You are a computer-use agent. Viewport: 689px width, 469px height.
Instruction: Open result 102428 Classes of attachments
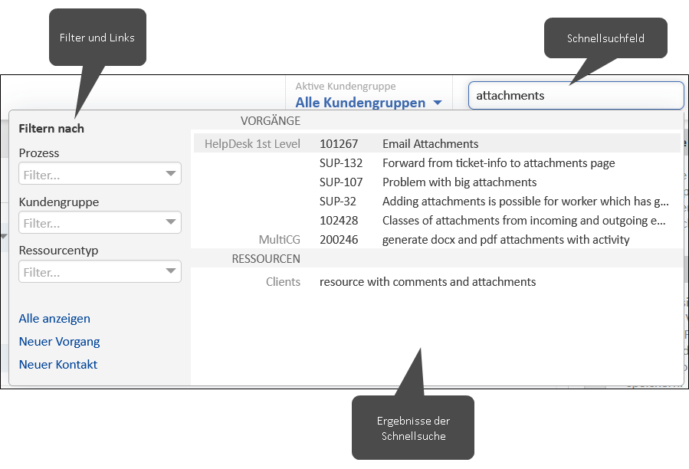(437, 220)
